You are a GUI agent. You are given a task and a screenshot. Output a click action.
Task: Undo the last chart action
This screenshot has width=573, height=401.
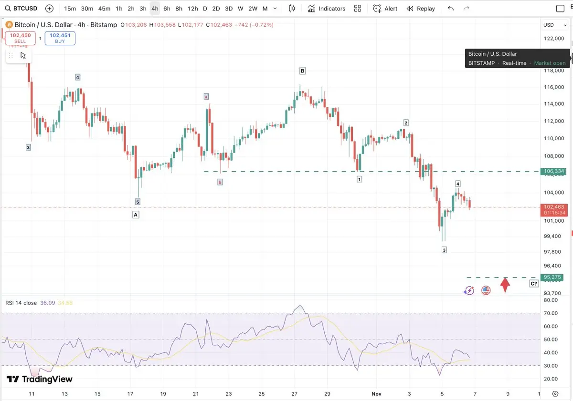[451, 9]
